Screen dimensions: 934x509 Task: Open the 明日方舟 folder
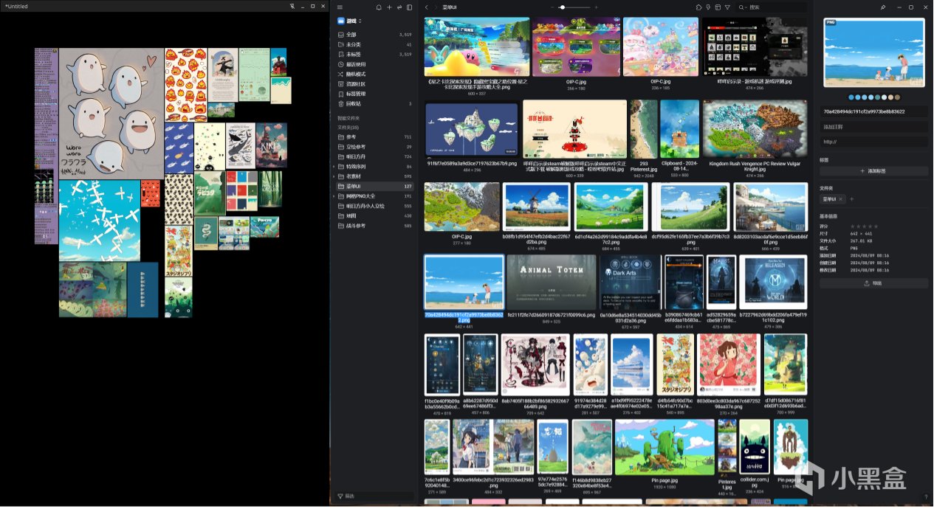(x=375, y=156)
